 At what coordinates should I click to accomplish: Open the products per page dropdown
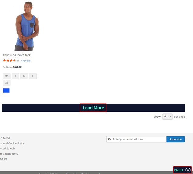point(167,117)
